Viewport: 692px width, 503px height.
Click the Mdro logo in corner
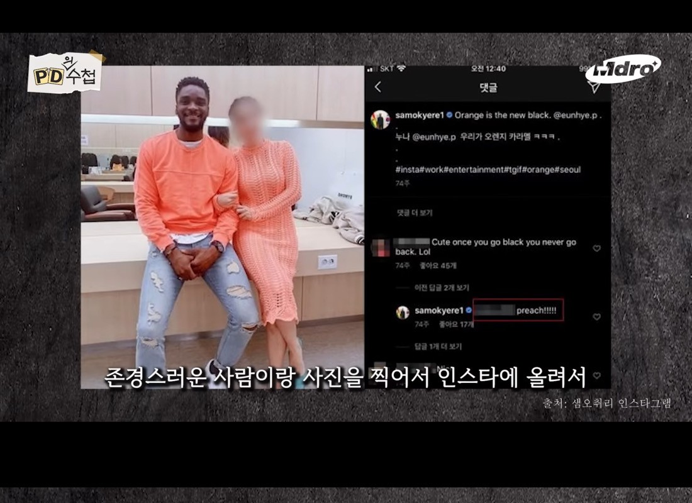coord(622,69)
